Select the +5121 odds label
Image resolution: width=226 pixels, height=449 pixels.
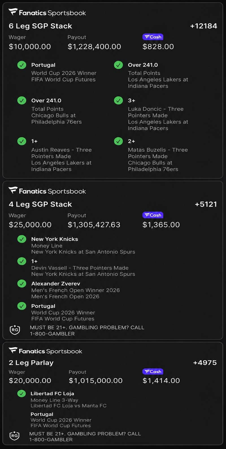(206, 204)
